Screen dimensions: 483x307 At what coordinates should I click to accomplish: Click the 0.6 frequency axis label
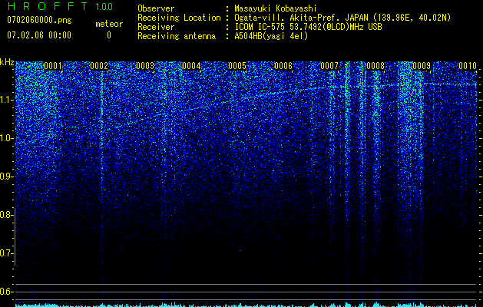[x=6, y=292]
